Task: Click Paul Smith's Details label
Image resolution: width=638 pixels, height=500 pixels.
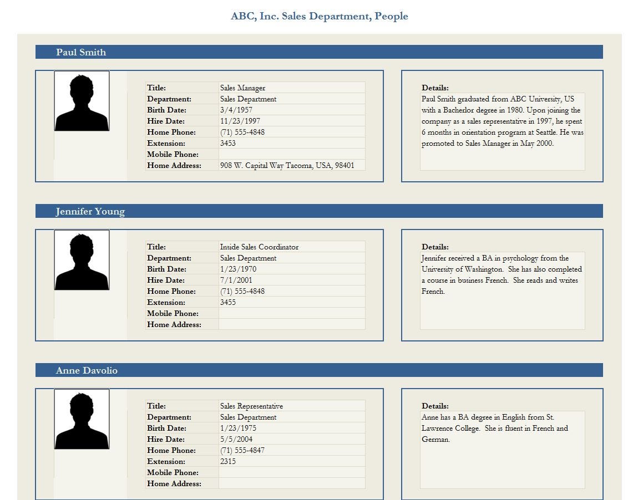Action: click(435, 88)
